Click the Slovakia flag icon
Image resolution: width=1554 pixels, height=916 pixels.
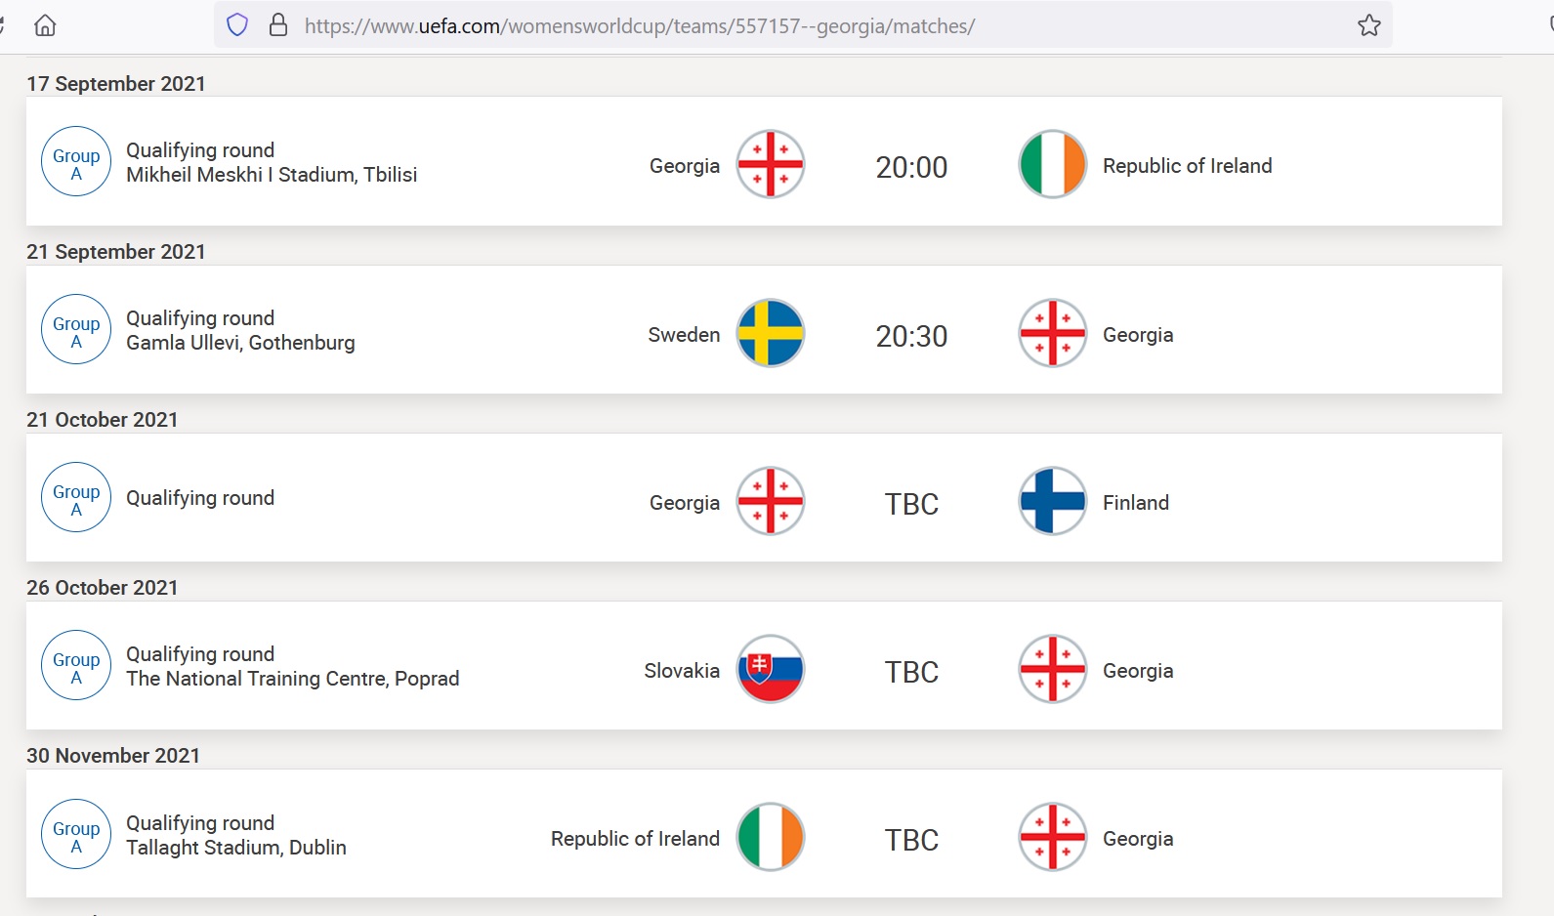click(x=770, y=669)
